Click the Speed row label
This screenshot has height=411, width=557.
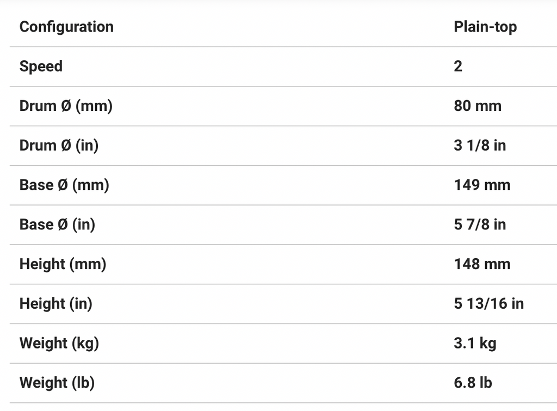tap(41, 66)
